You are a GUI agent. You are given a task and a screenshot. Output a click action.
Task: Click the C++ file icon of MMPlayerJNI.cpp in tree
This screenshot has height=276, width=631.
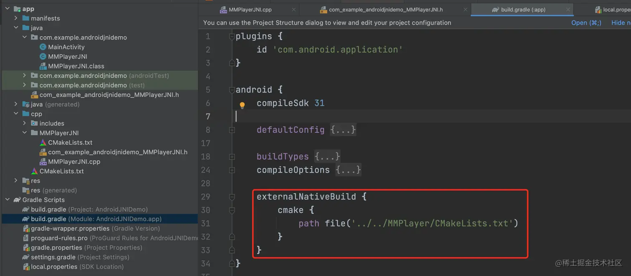pos(43,162)
